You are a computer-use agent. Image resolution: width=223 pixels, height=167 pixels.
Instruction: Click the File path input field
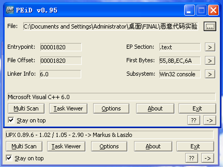point(110,26)
